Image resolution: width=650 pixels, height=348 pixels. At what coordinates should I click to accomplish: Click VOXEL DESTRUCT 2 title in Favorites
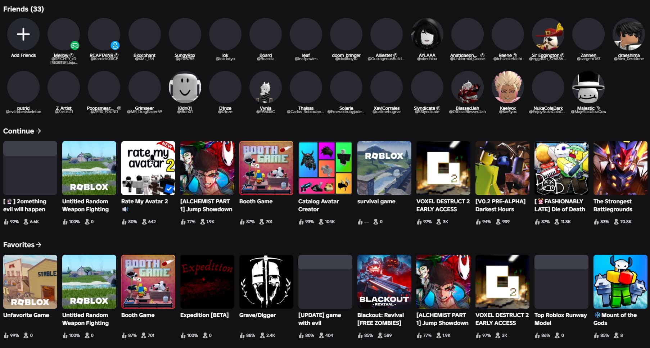[x=502, y=319]
